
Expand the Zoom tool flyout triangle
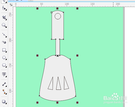point(6,27)
